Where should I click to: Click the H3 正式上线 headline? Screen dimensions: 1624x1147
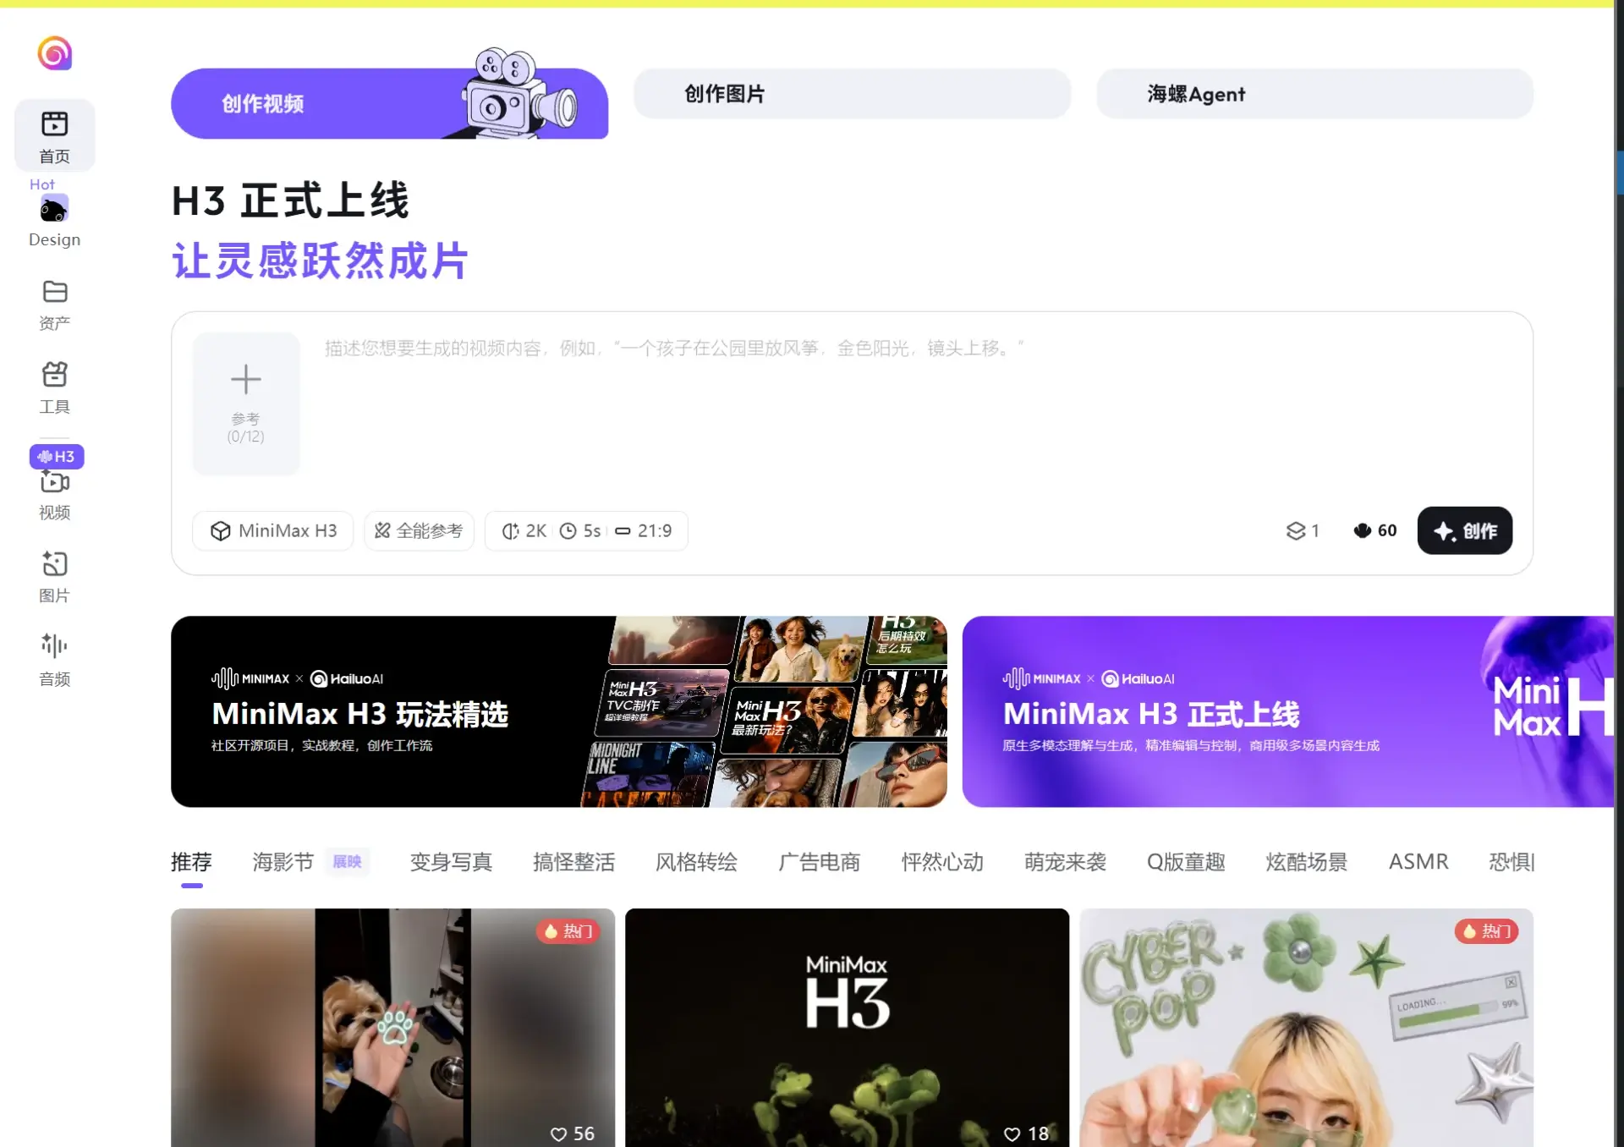(x=290, y=201)
